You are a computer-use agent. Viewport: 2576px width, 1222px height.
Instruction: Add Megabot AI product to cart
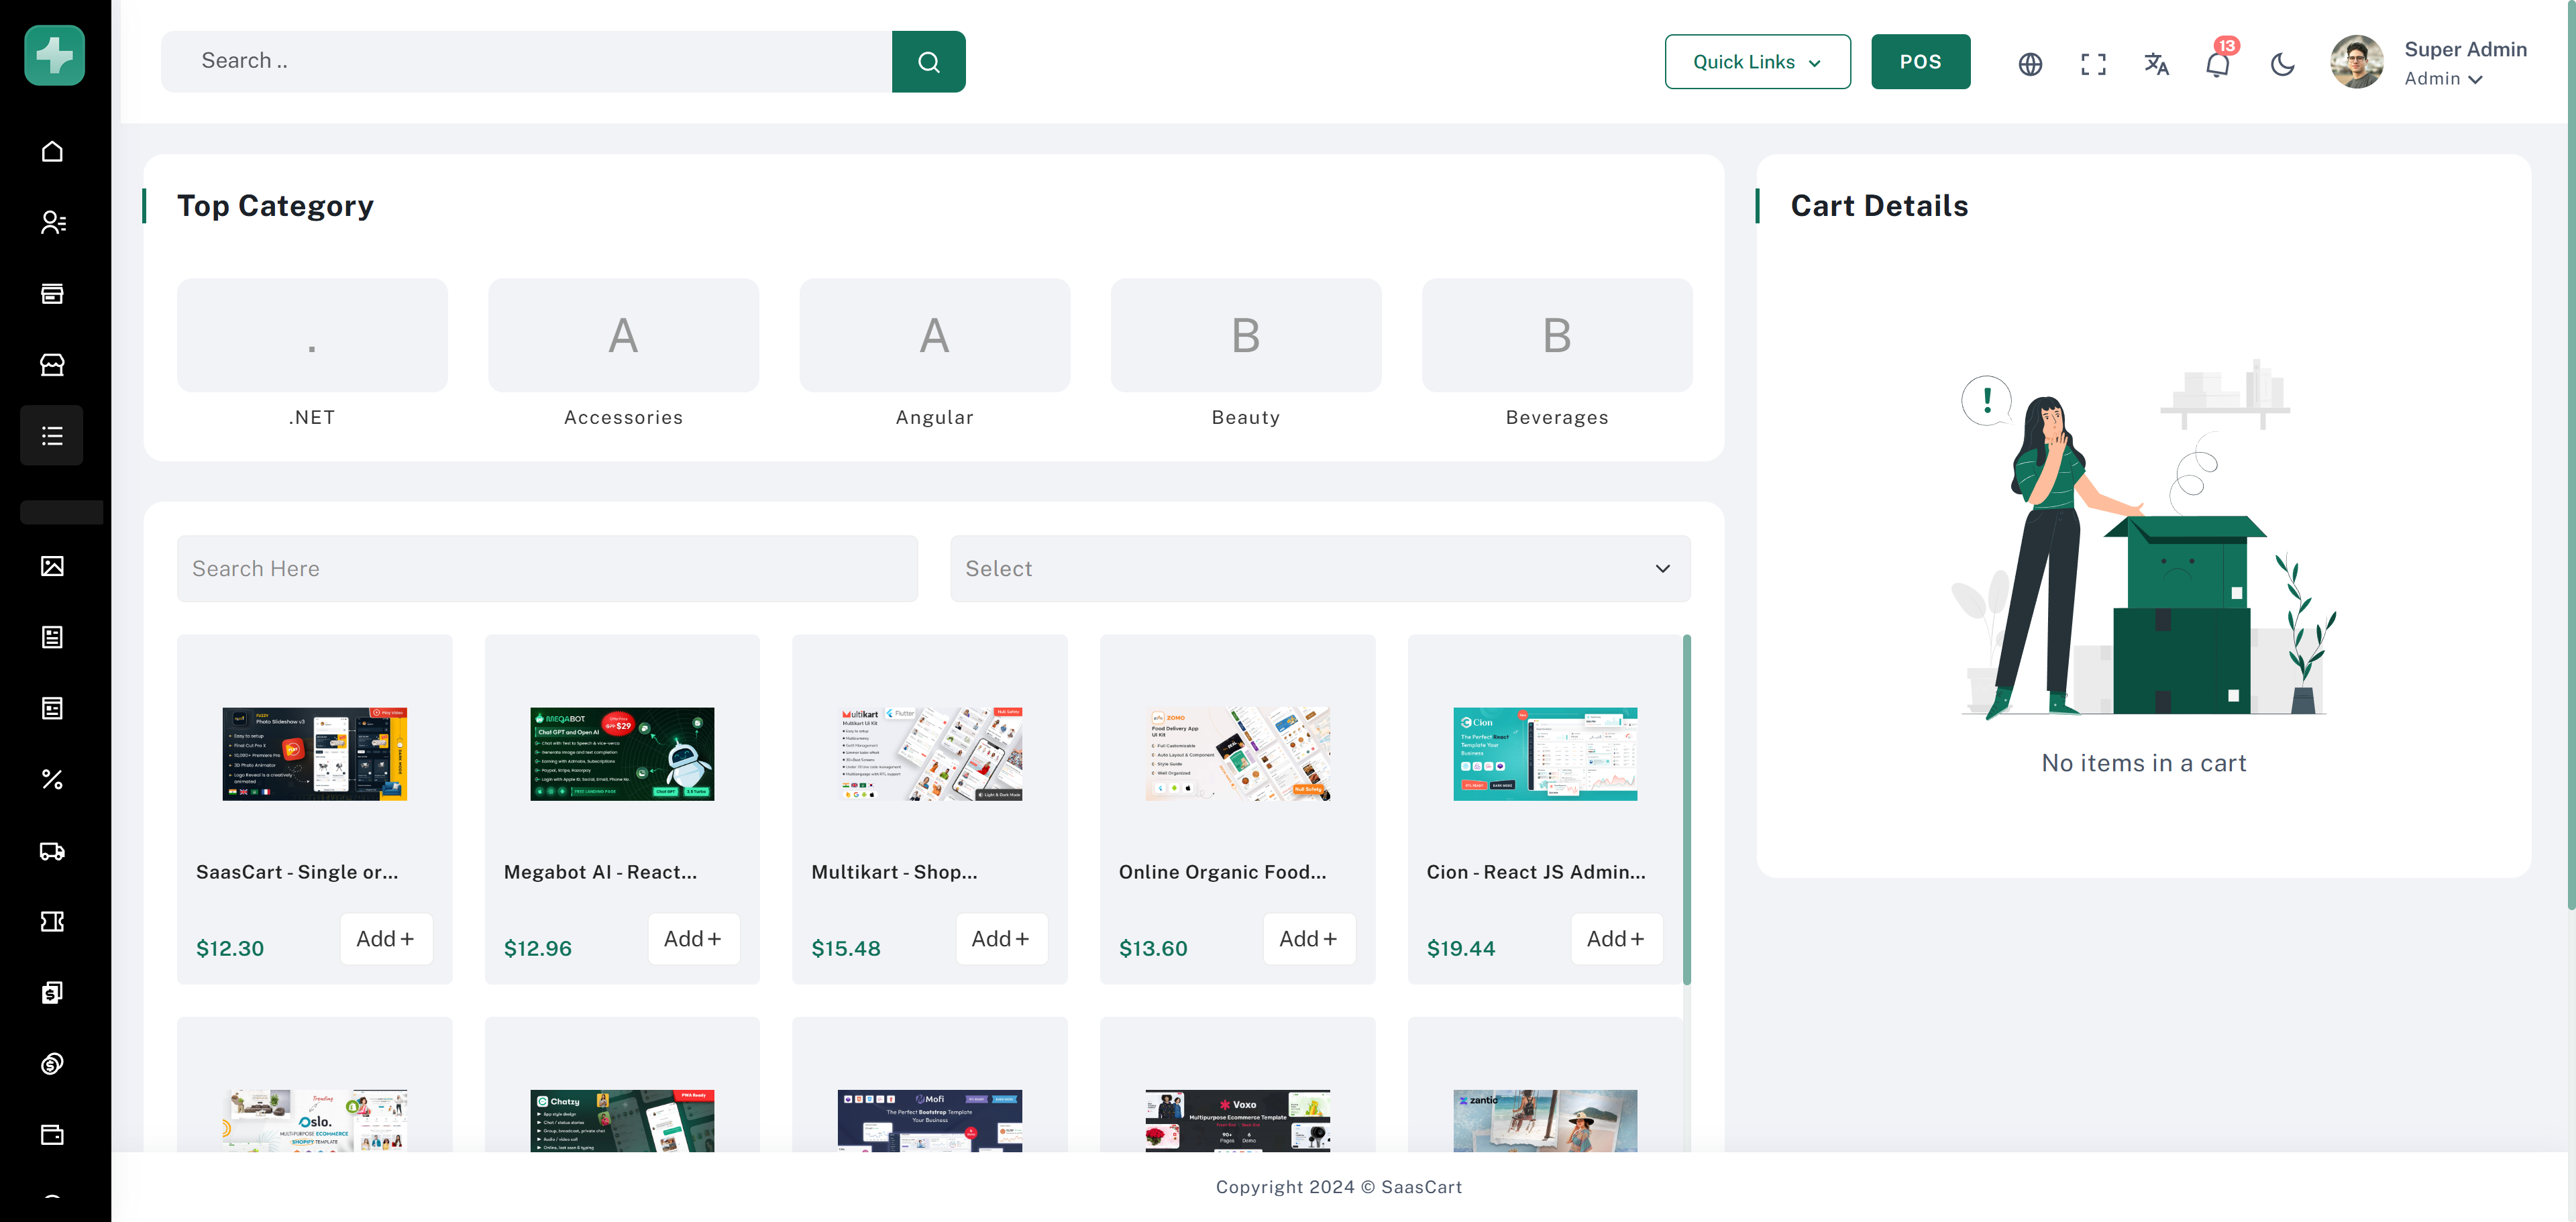[693, 938]
